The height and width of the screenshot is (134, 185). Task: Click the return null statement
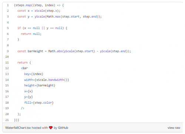click(x=31, y=34)
